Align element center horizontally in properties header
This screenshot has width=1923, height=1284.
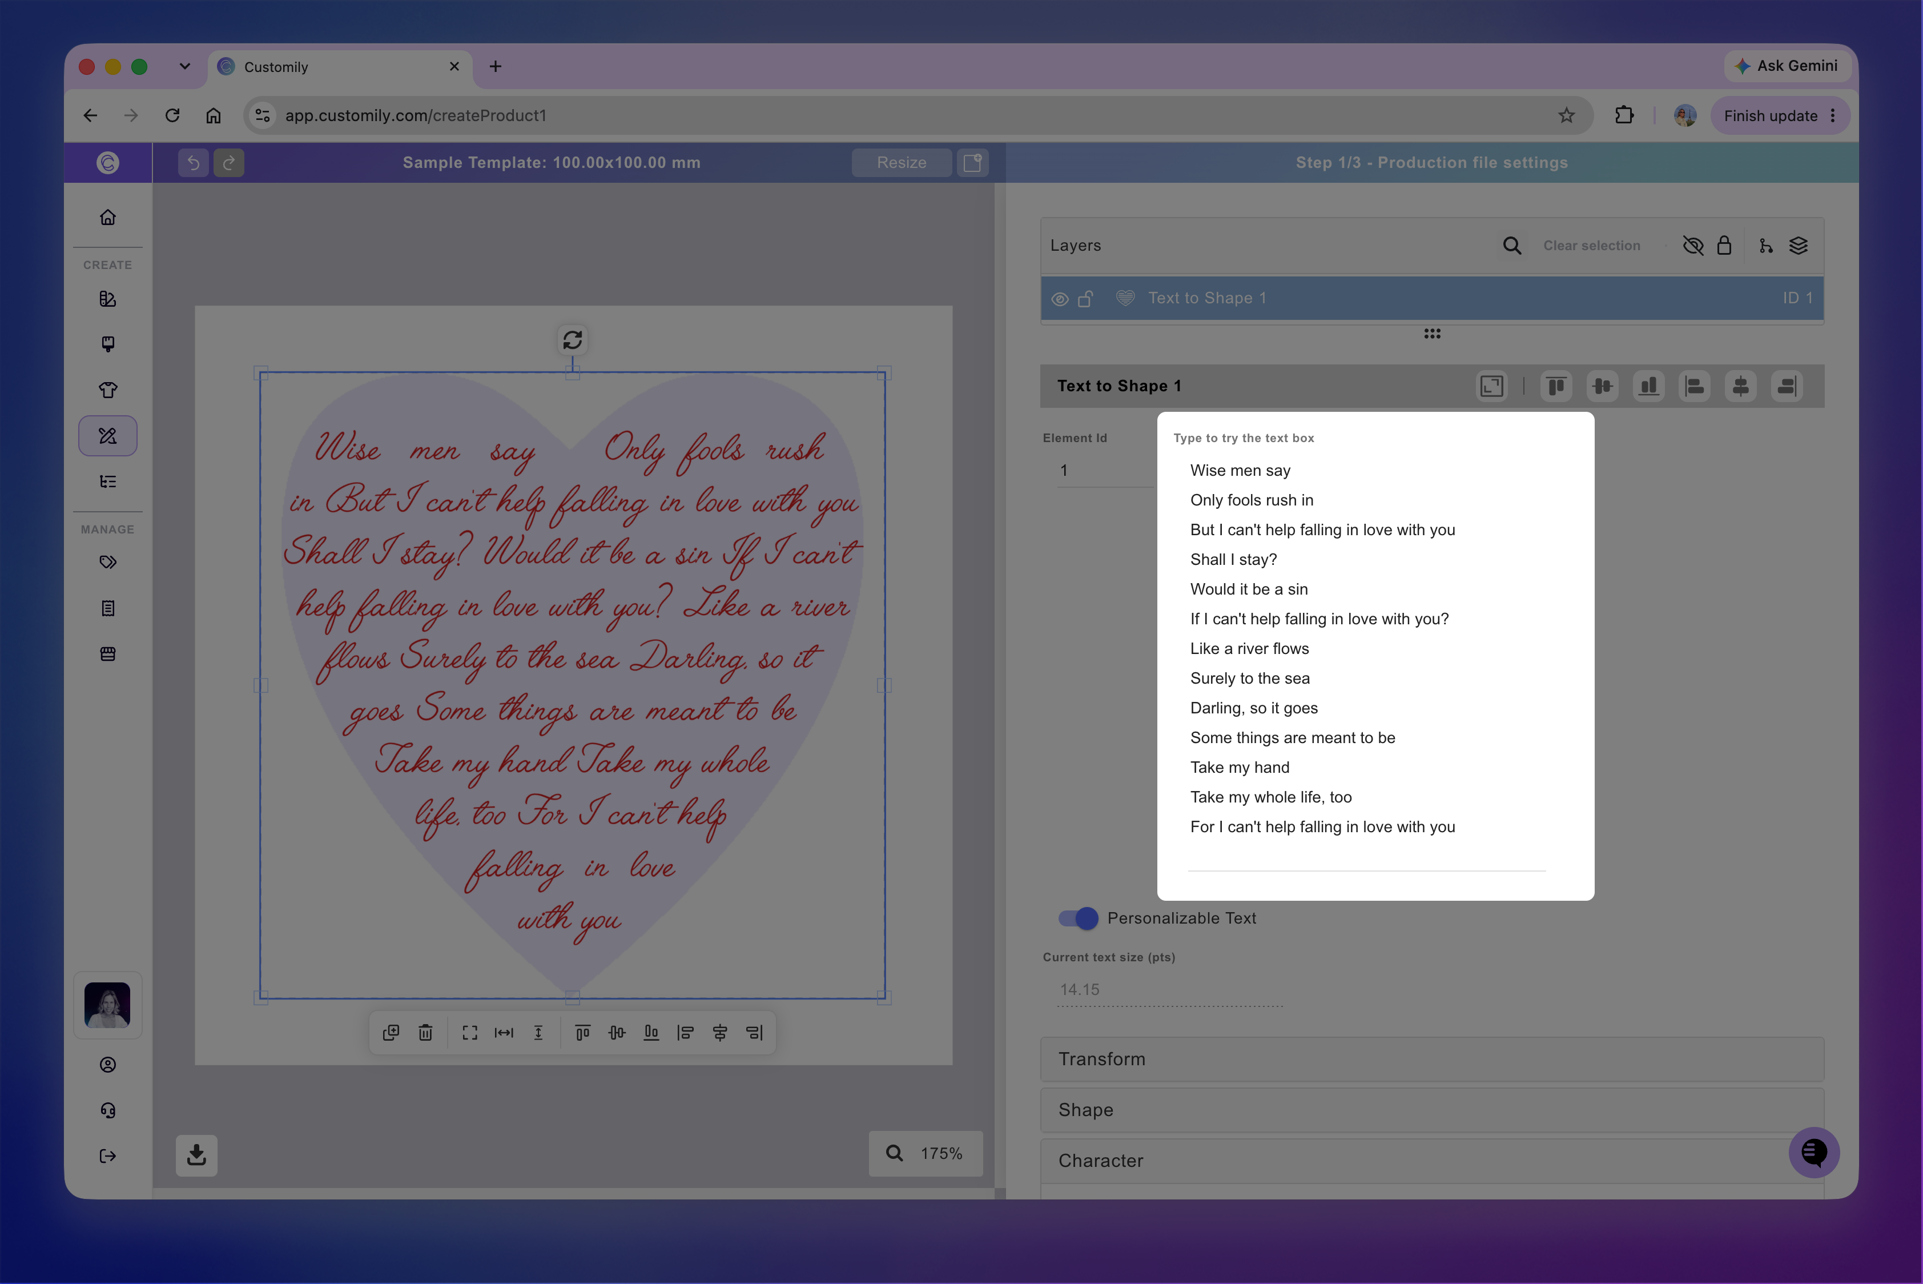1740,387
